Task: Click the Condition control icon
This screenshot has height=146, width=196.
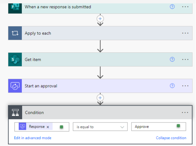Action: coord(15,113)
